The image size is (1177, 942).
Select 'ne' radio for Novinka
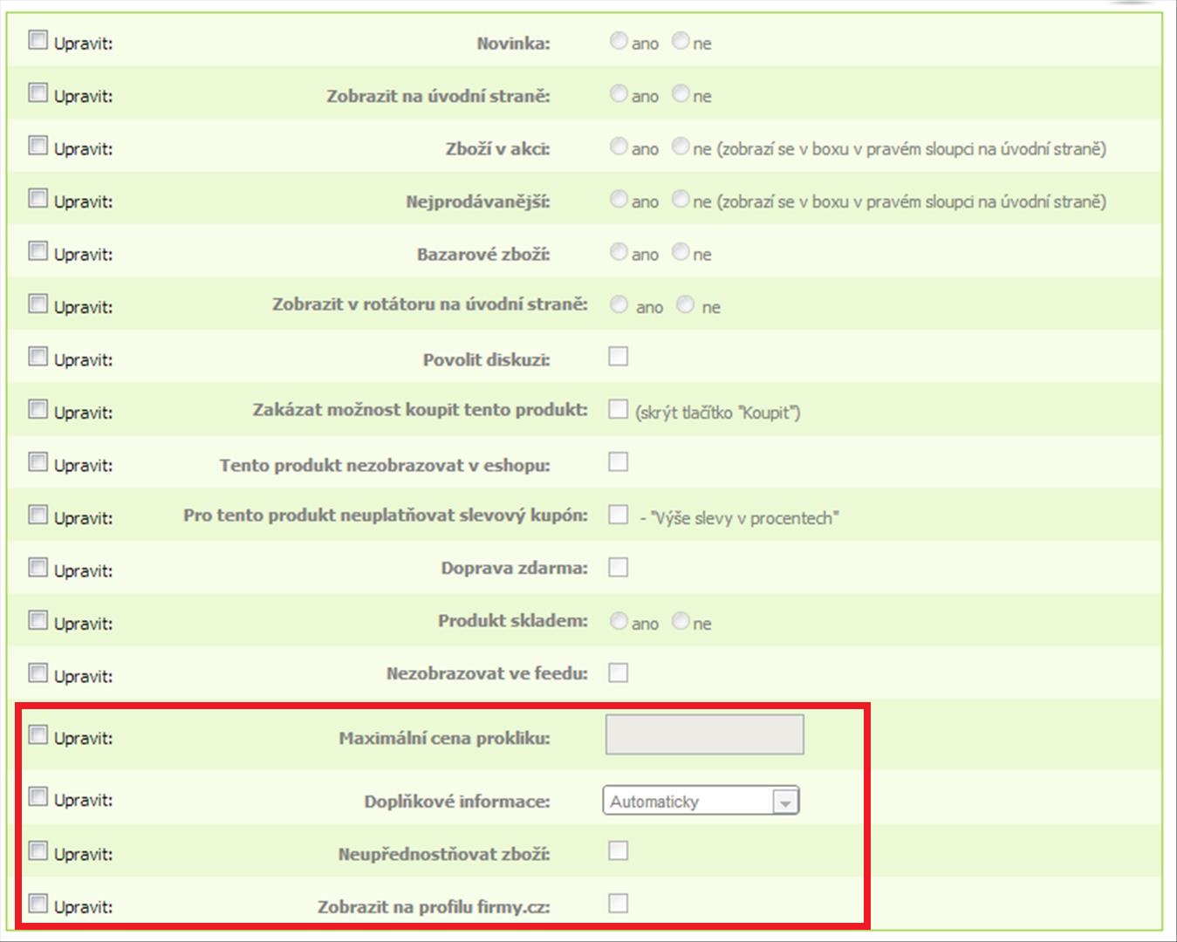click(x=681, y=41)
